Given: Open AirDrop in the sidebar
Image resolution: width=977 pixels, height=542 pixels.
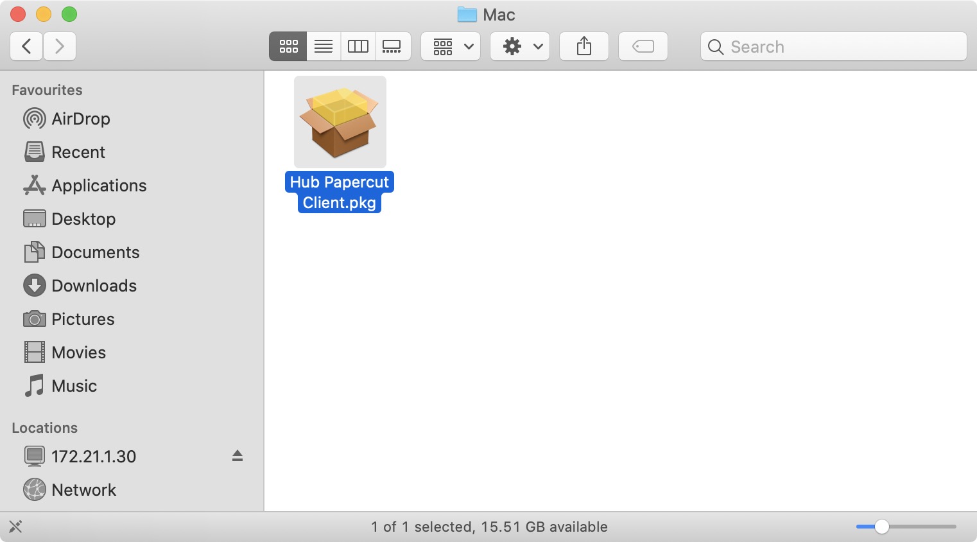Looking at the screenshot, I should (x=132, y=119).
